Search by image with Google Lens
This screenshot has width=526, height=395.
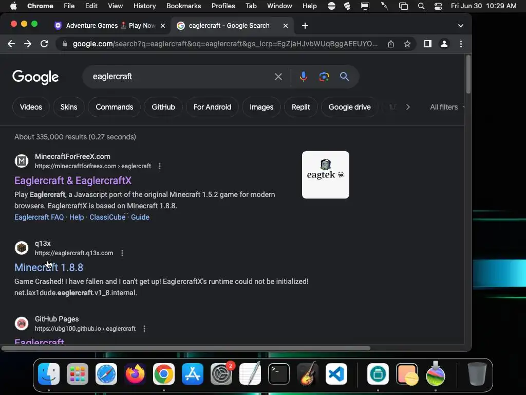[324, 77]
